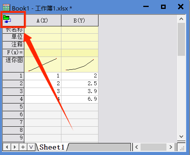Minimize the Book1 window
Screen dimensions: 190x155
[x=146, y=7]
